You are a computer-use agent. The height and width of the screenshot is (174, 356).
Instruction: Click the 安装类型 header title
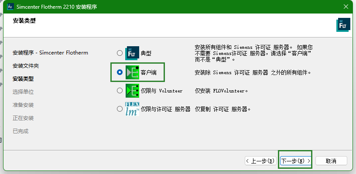(24, 21)
